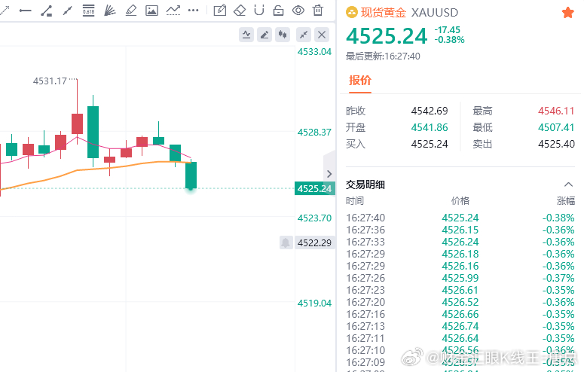Select the Gann fan lines tool
The width and height of the screenshot is (584, 372).
point(109,11)
